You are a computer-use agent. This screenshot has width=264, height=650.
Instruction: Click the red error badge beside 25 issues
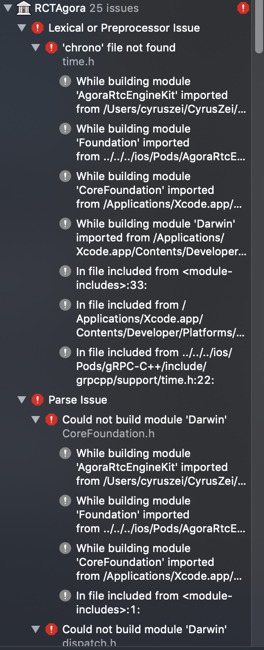[x=243, y=8]
